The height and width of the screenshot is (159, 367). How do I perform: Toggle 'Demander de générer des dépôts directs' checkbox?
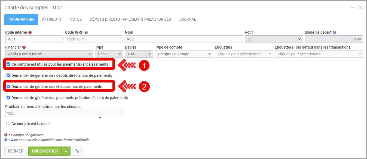point(8,75)
